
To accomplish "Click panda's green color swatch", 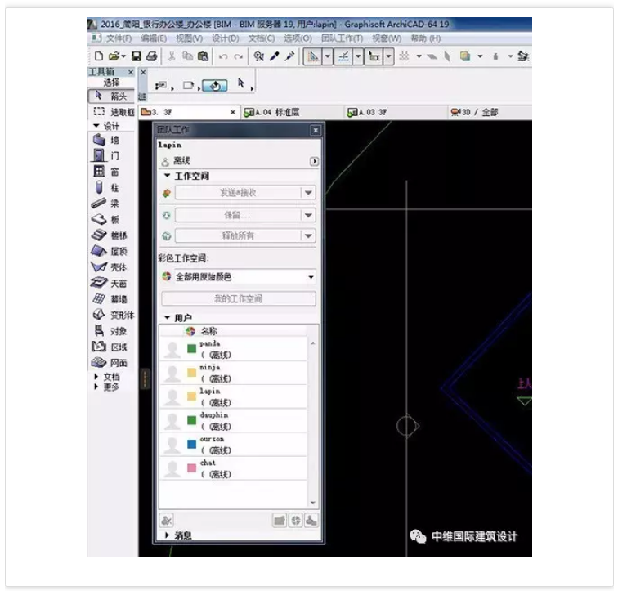I will pyautogui.click(x=192, y=348).
